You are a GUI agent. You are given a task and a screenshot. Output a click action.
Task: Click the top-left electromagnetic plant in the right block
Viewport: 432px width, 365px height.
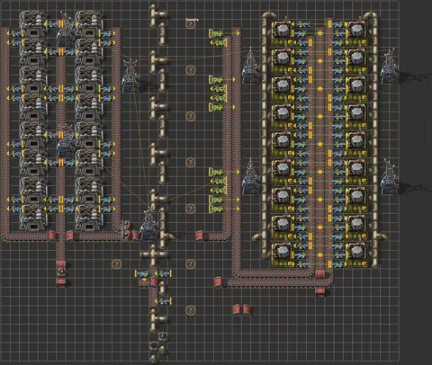coord(283,33)
